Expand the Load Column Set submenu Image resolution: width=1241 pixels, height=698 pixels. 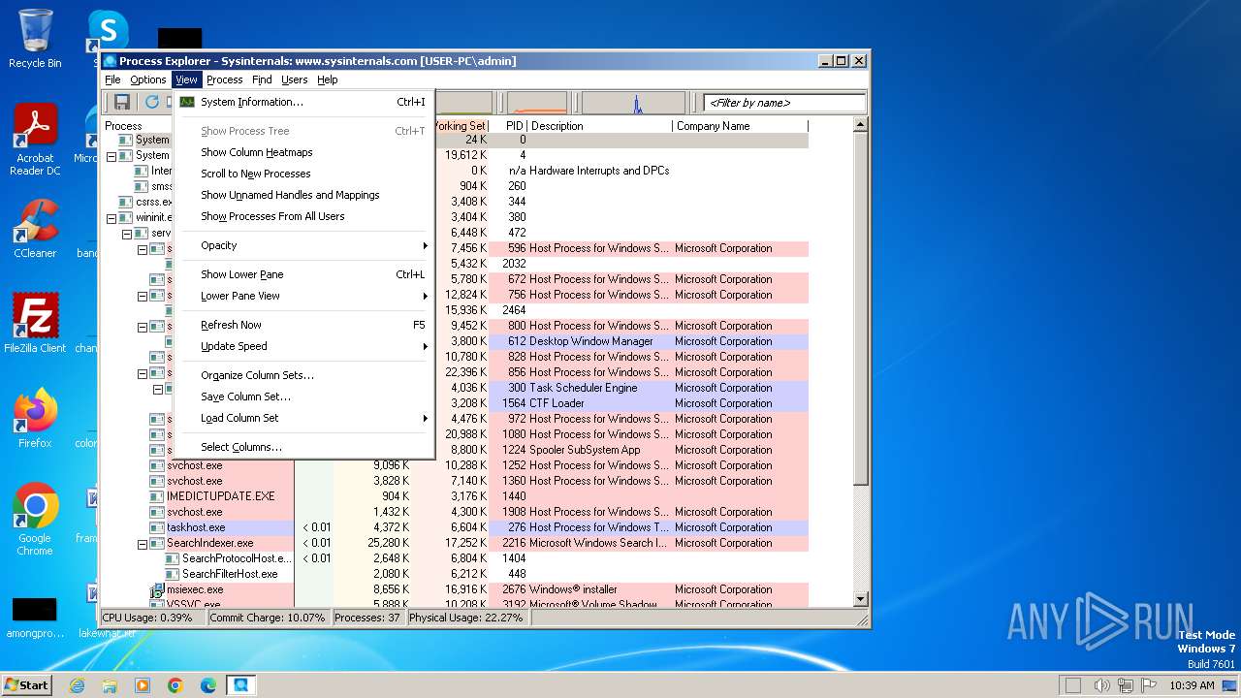click(303, 418)
